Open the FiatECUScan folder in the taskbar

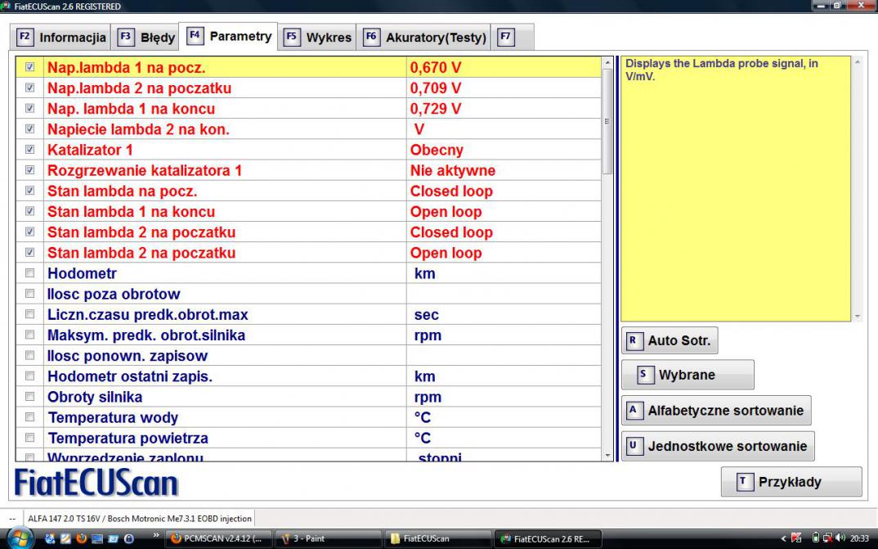(x=437, y=539)
